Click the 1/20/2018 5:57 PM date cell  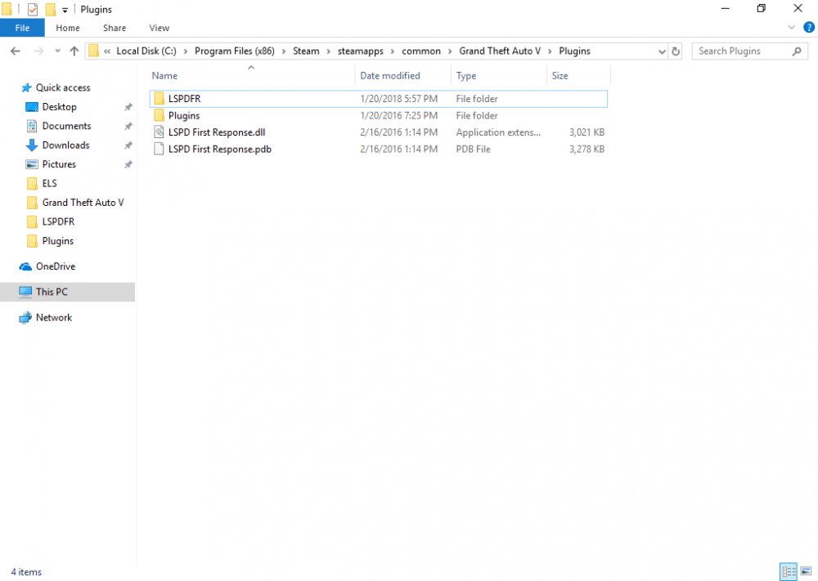click(398, 99)
